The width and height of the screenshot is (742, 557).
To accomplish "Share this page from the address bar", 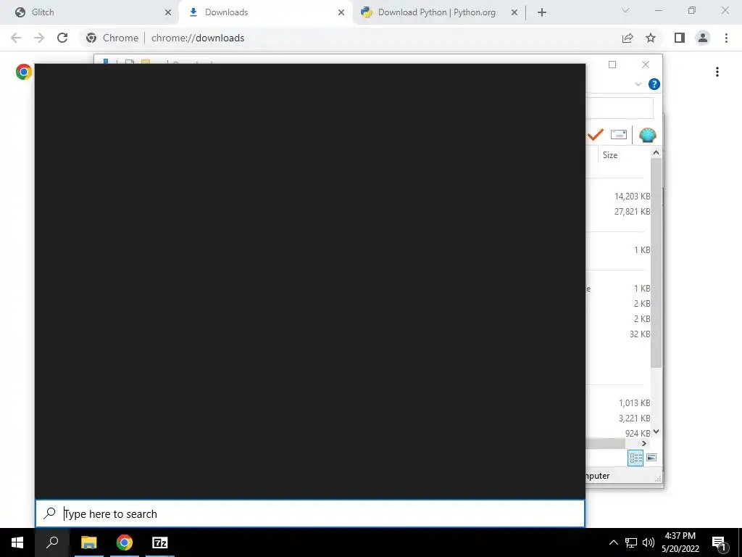I will [x=628, y=38].
